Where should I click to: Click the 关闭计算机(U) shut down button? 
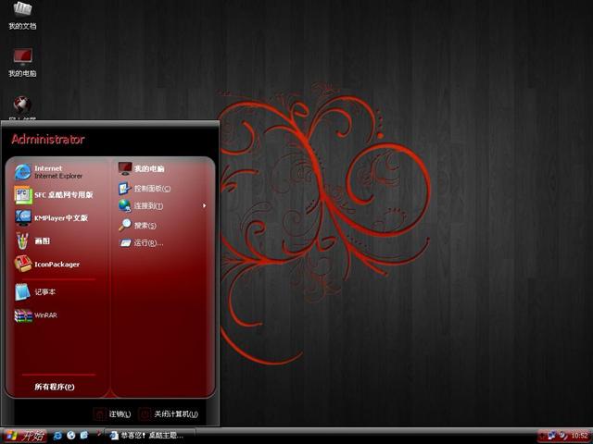point(169,414)
